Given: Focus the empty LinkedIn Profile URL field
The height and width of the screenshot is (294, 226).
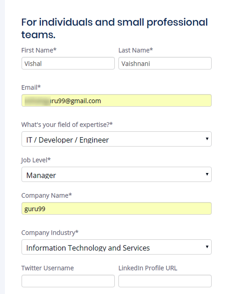Looking at the screenshot, I should (165, 281).
